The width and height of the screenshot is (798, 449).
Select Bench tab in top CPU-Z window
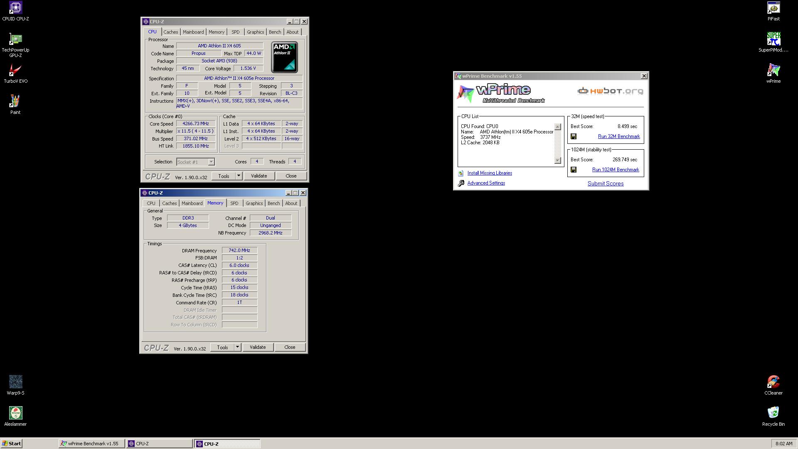275,32
